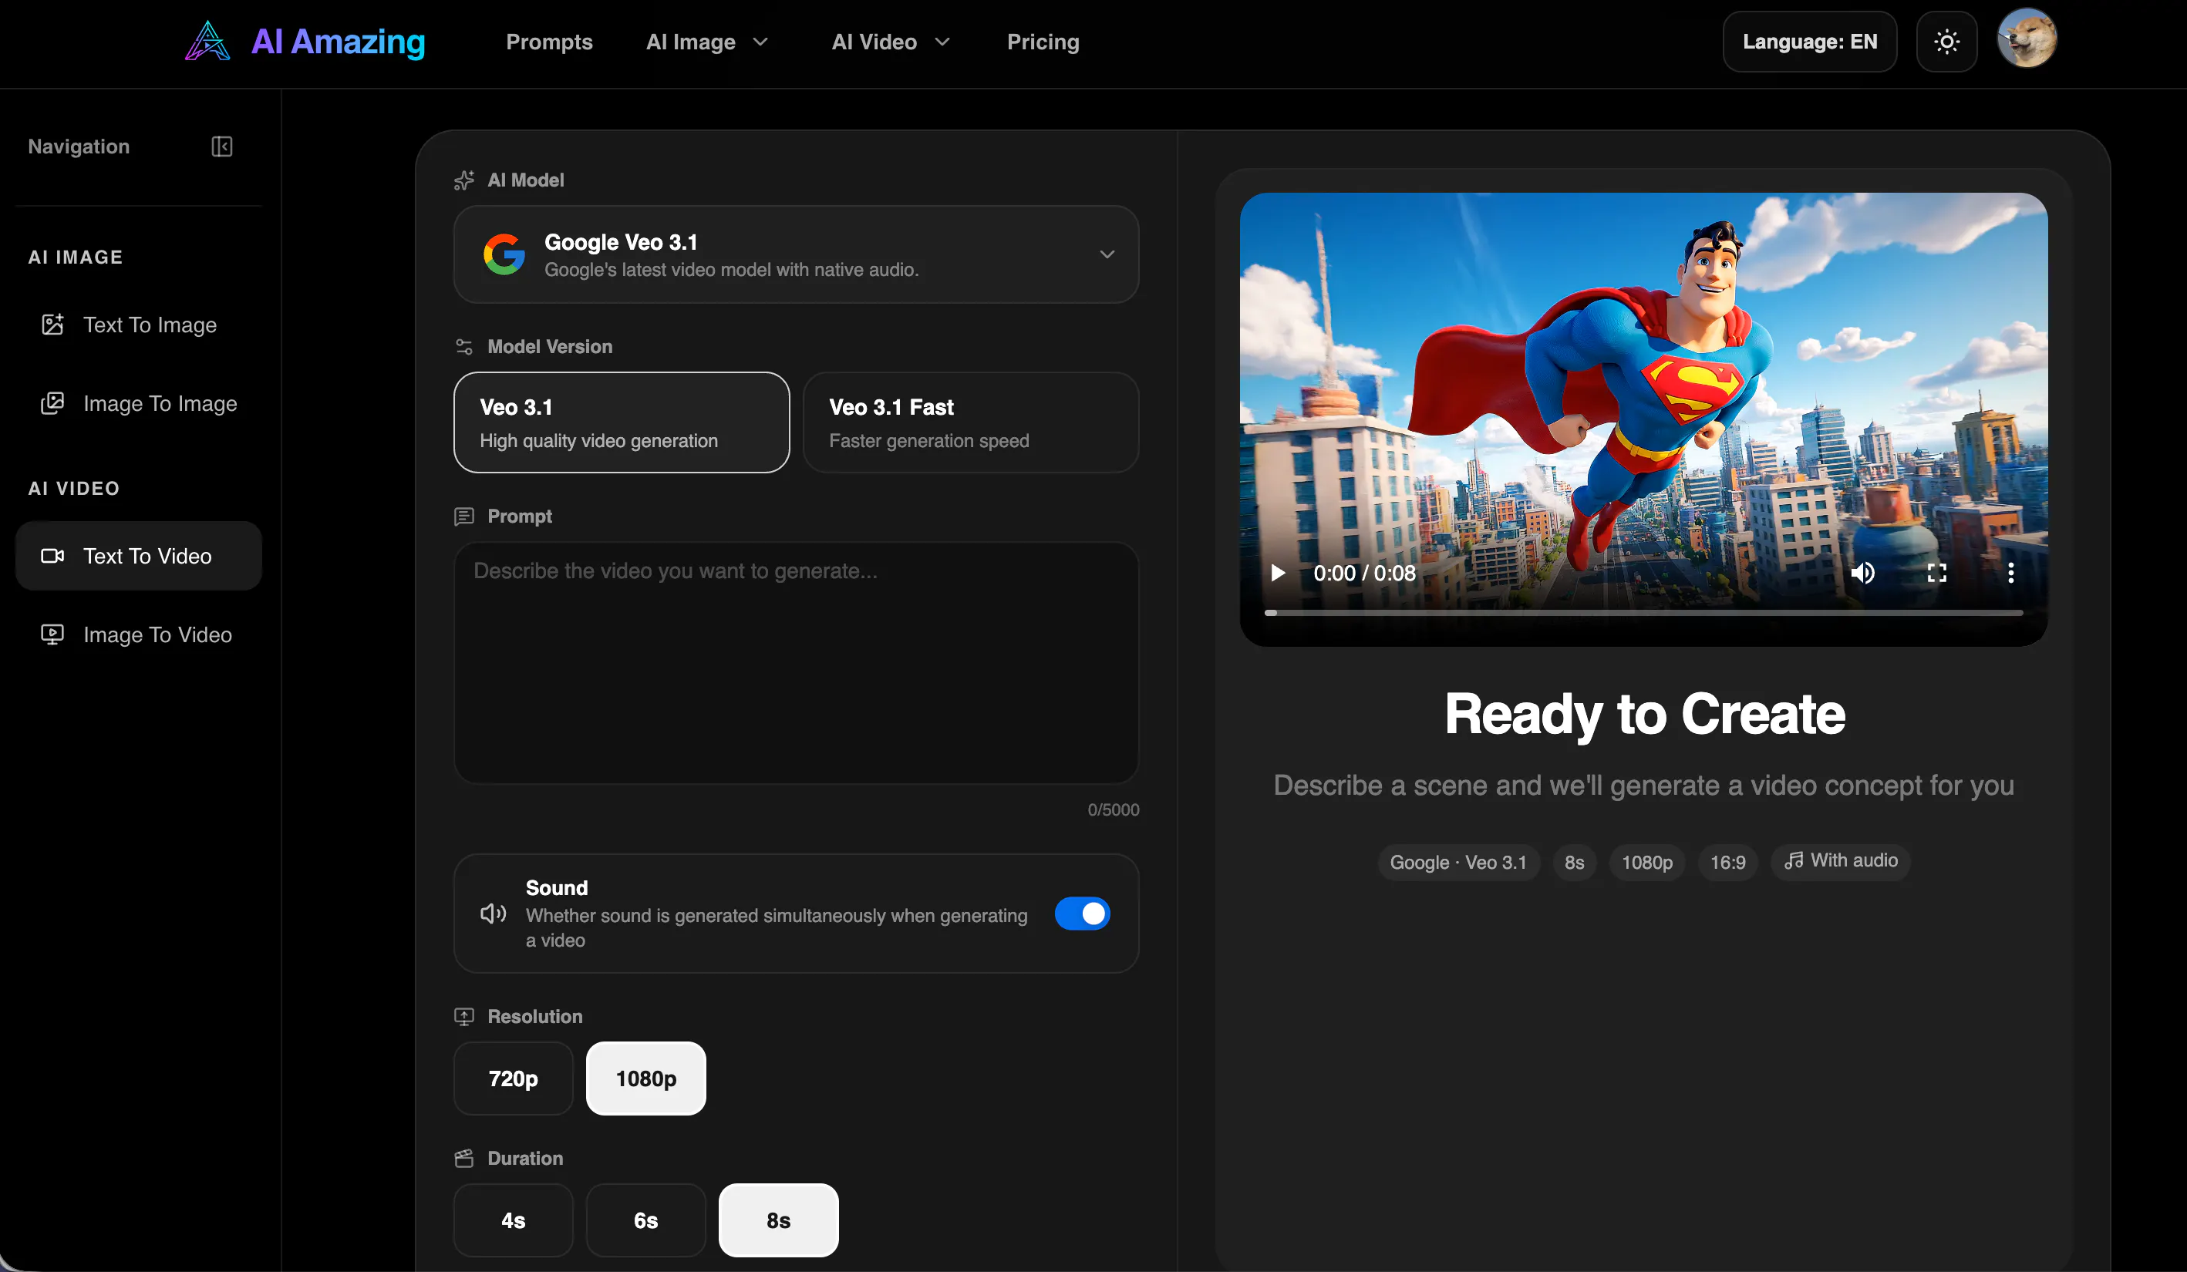Click the AI IMAGE section header
Viewport: 2187px width, 1272px height.
pos(76,257)
